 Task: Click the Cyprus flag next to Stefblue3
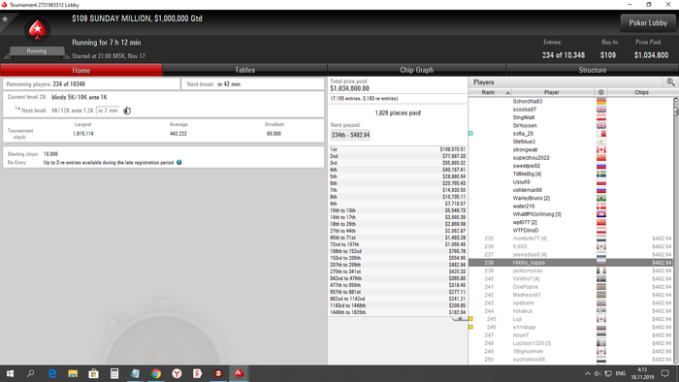point(601,142)
